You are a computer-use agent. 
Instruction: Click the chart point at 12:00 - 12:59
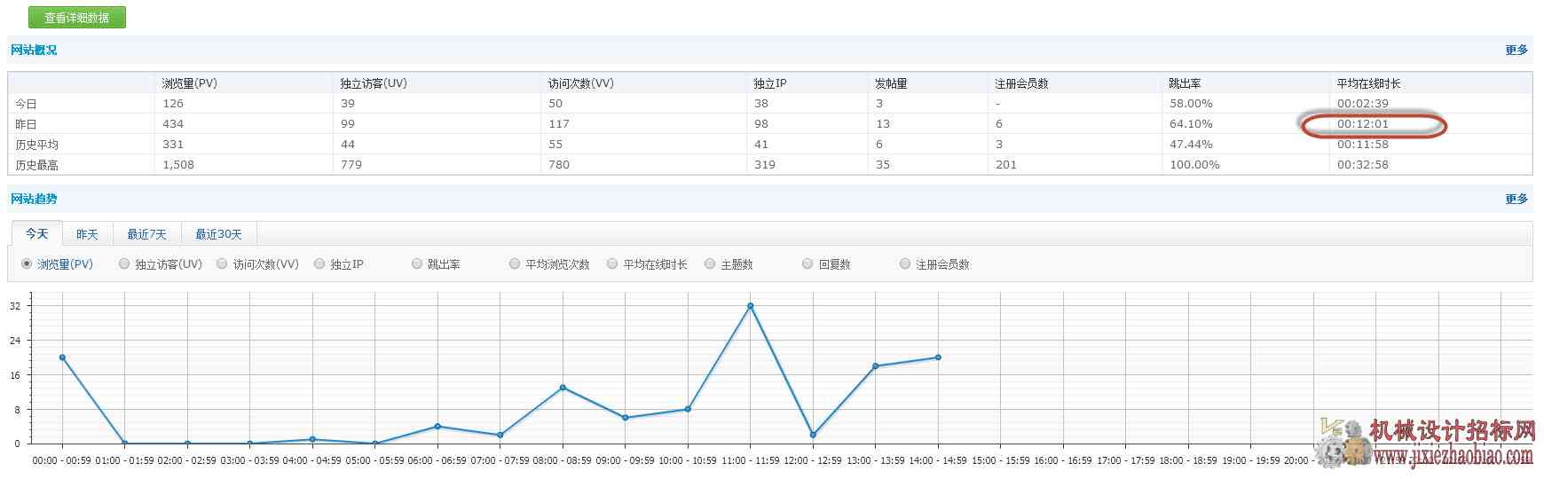point(813,435)
